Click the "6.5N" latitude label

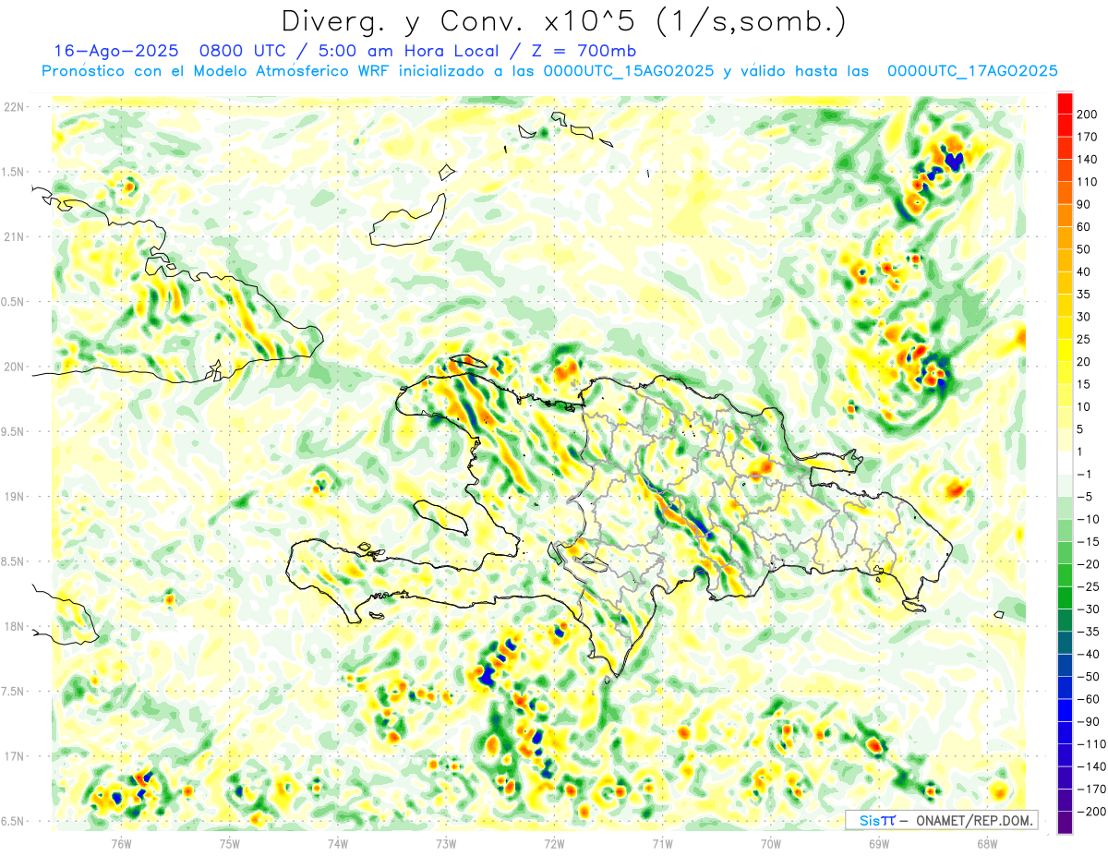coord(14,821)
